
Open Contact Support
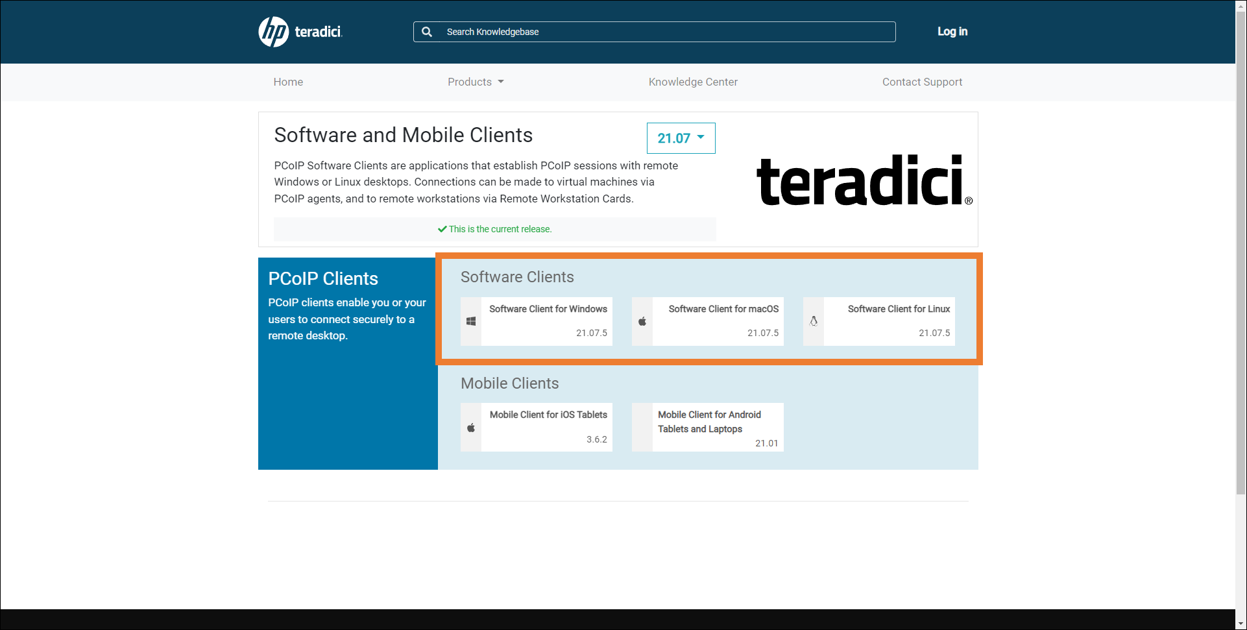pos(922,82)
